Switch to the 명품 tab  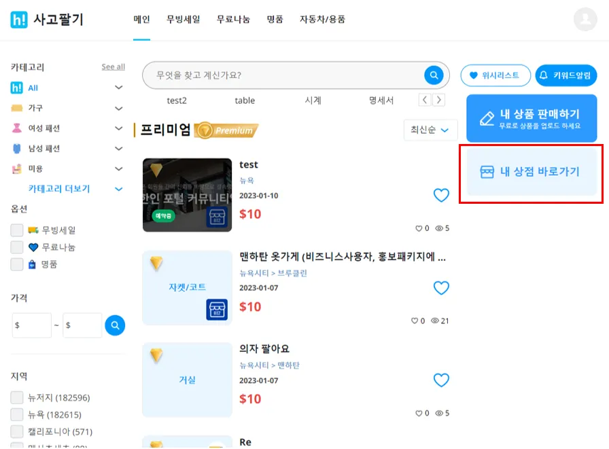275,19
